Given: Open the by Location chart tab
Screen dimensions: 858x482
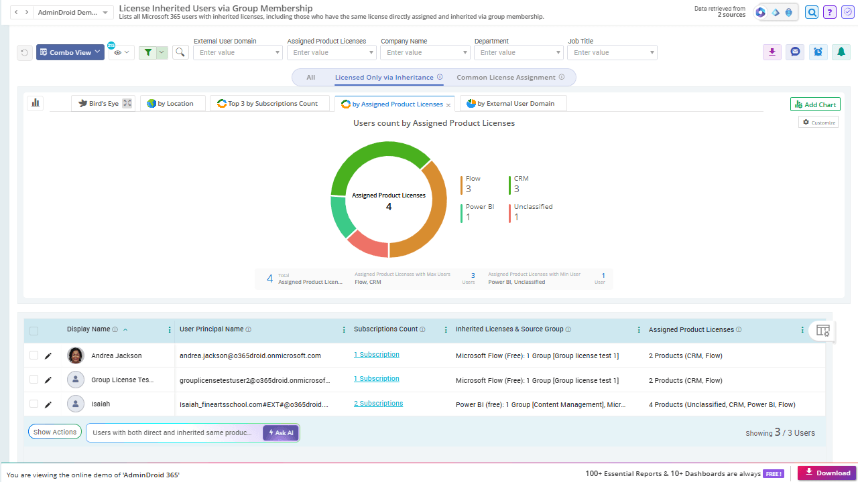Looking at the screenshot, I should point(172,103).
